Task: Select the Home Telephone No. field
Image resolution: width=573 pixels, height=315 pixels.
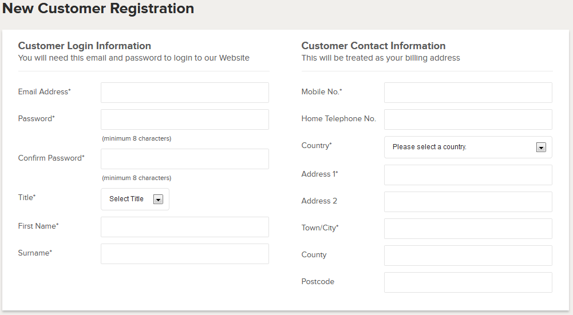Action: [468, 119]
